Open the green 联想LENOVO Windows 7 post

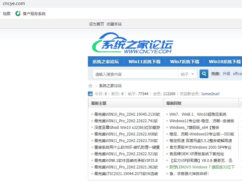pyautogui.click(x=202, y=167)
